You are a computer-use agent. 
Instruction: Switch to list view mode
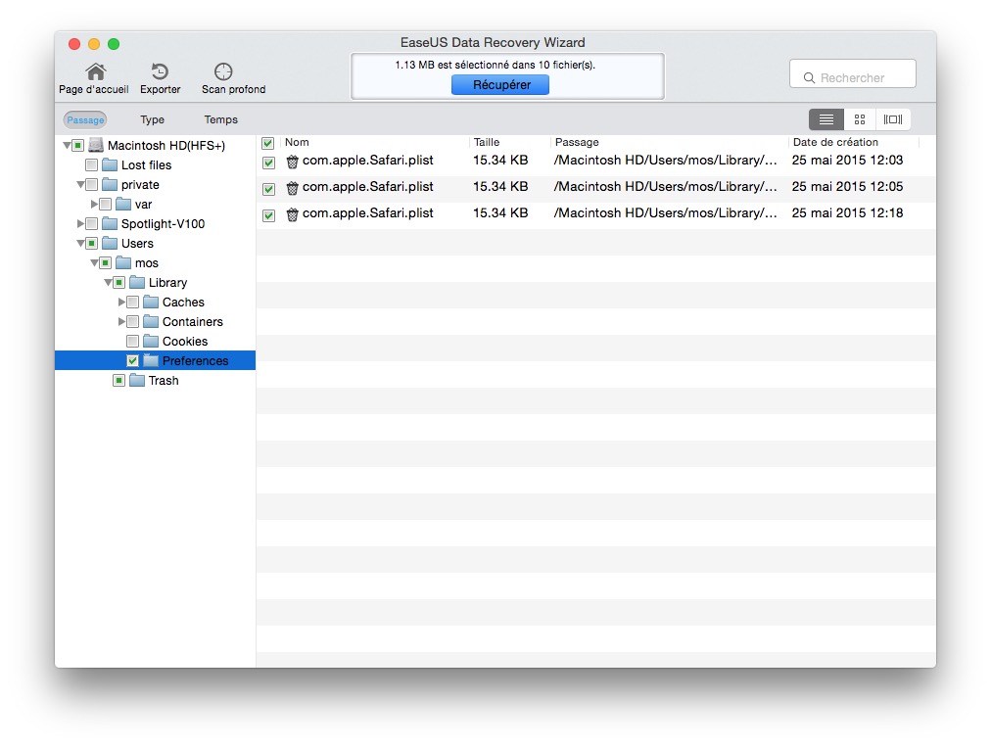(x=826, y=119)
